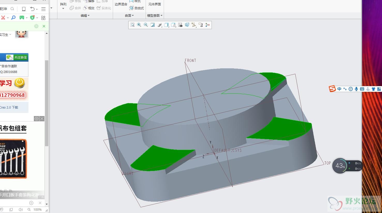382x213 pixels.
Task: Click the Sogou emoji smiley icon
Action: coord(351,89)
